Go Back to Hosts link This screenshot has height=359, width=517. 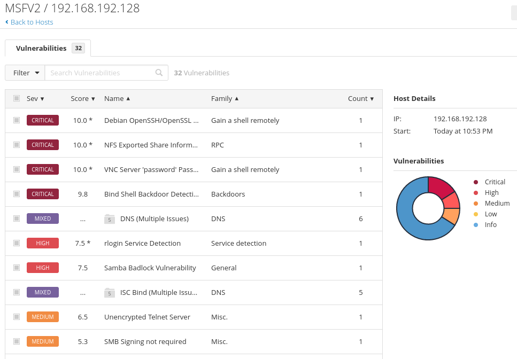(x=32, y=22)
